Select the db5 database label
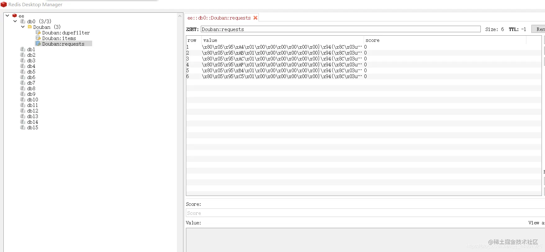The image size is (545, 252). (31, 72)
